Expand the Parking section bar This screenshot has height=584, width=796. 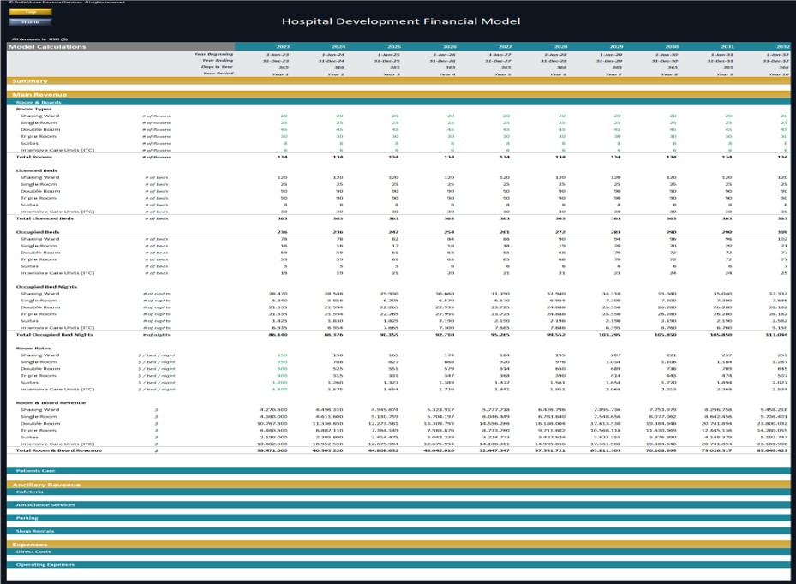(27, 517)
